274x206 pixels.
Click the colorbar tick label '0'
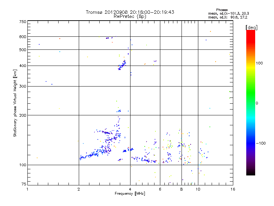(257, 103)
